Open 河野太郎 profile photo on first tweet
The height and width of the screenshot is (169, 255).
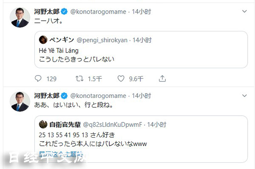coord(20,17)
